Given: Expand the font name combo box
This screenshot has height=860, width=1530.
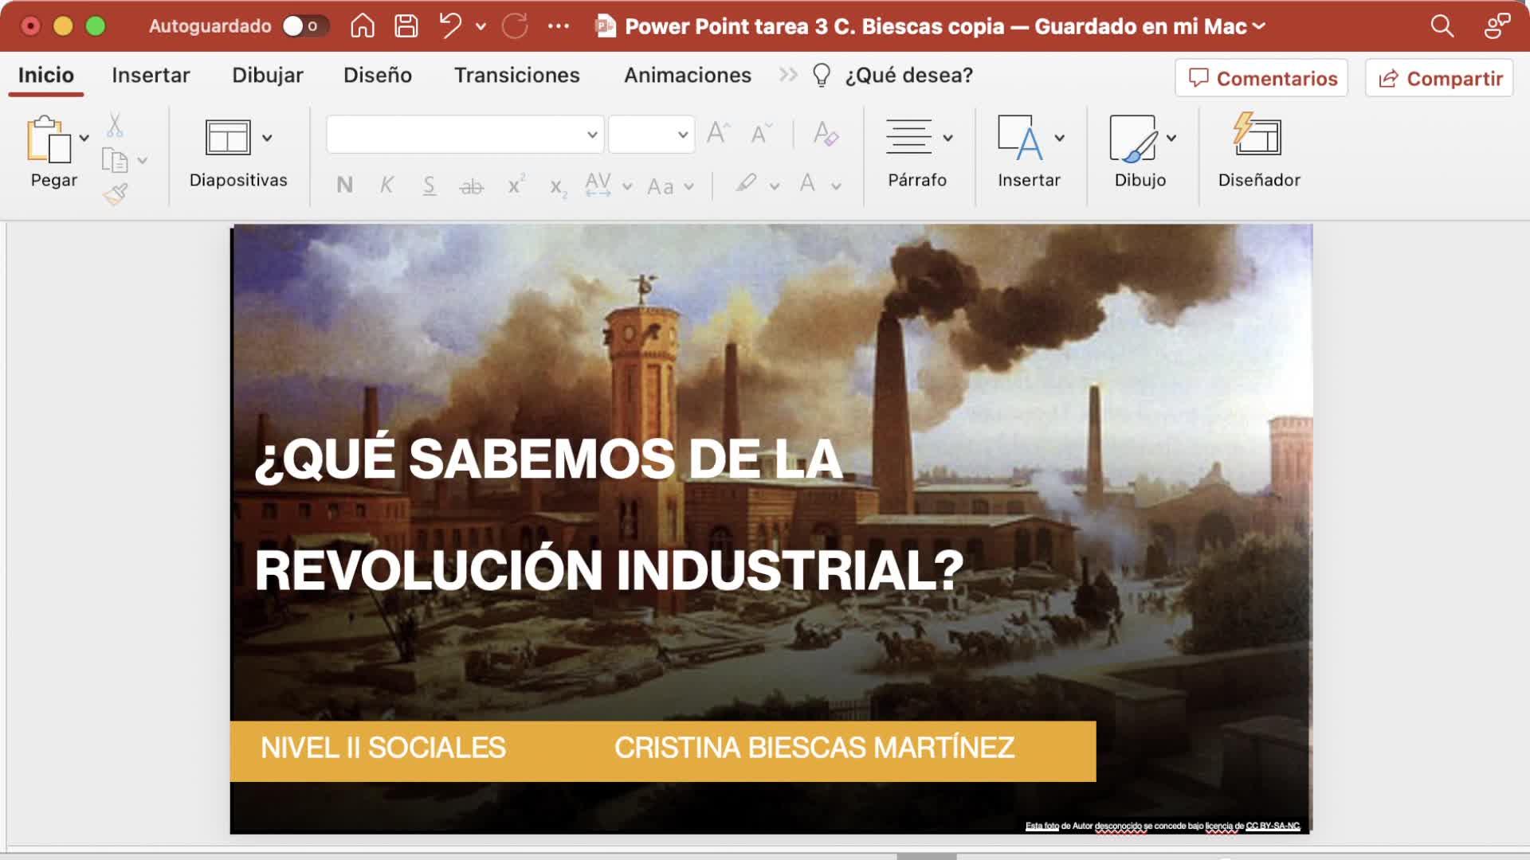Looking at the screenshot, I should [x=591, y=135].
